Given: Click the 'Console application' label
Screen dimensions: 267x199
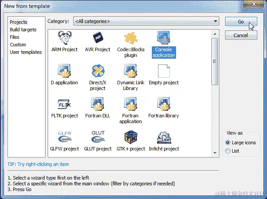Looking at the screenshot, I should 164,52.
